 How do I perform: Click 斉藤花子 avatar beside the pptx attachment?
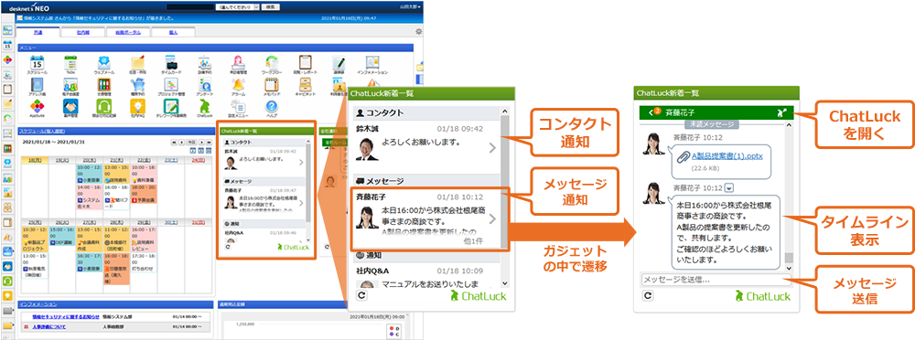(x=653, y=144)
